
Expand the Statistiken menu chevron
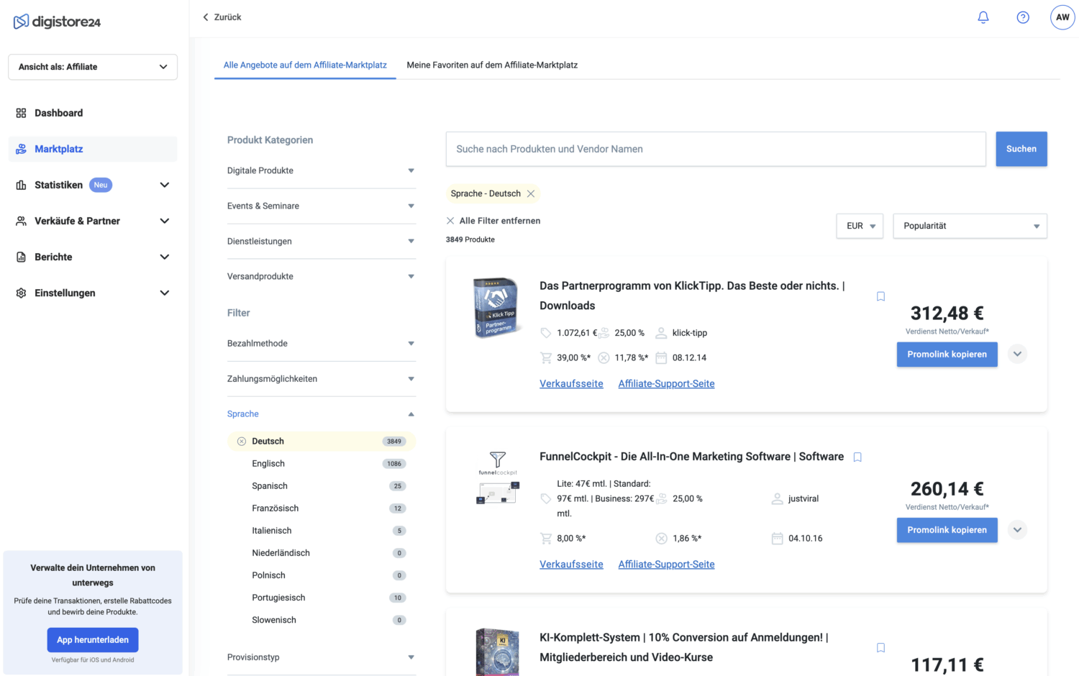164,185
